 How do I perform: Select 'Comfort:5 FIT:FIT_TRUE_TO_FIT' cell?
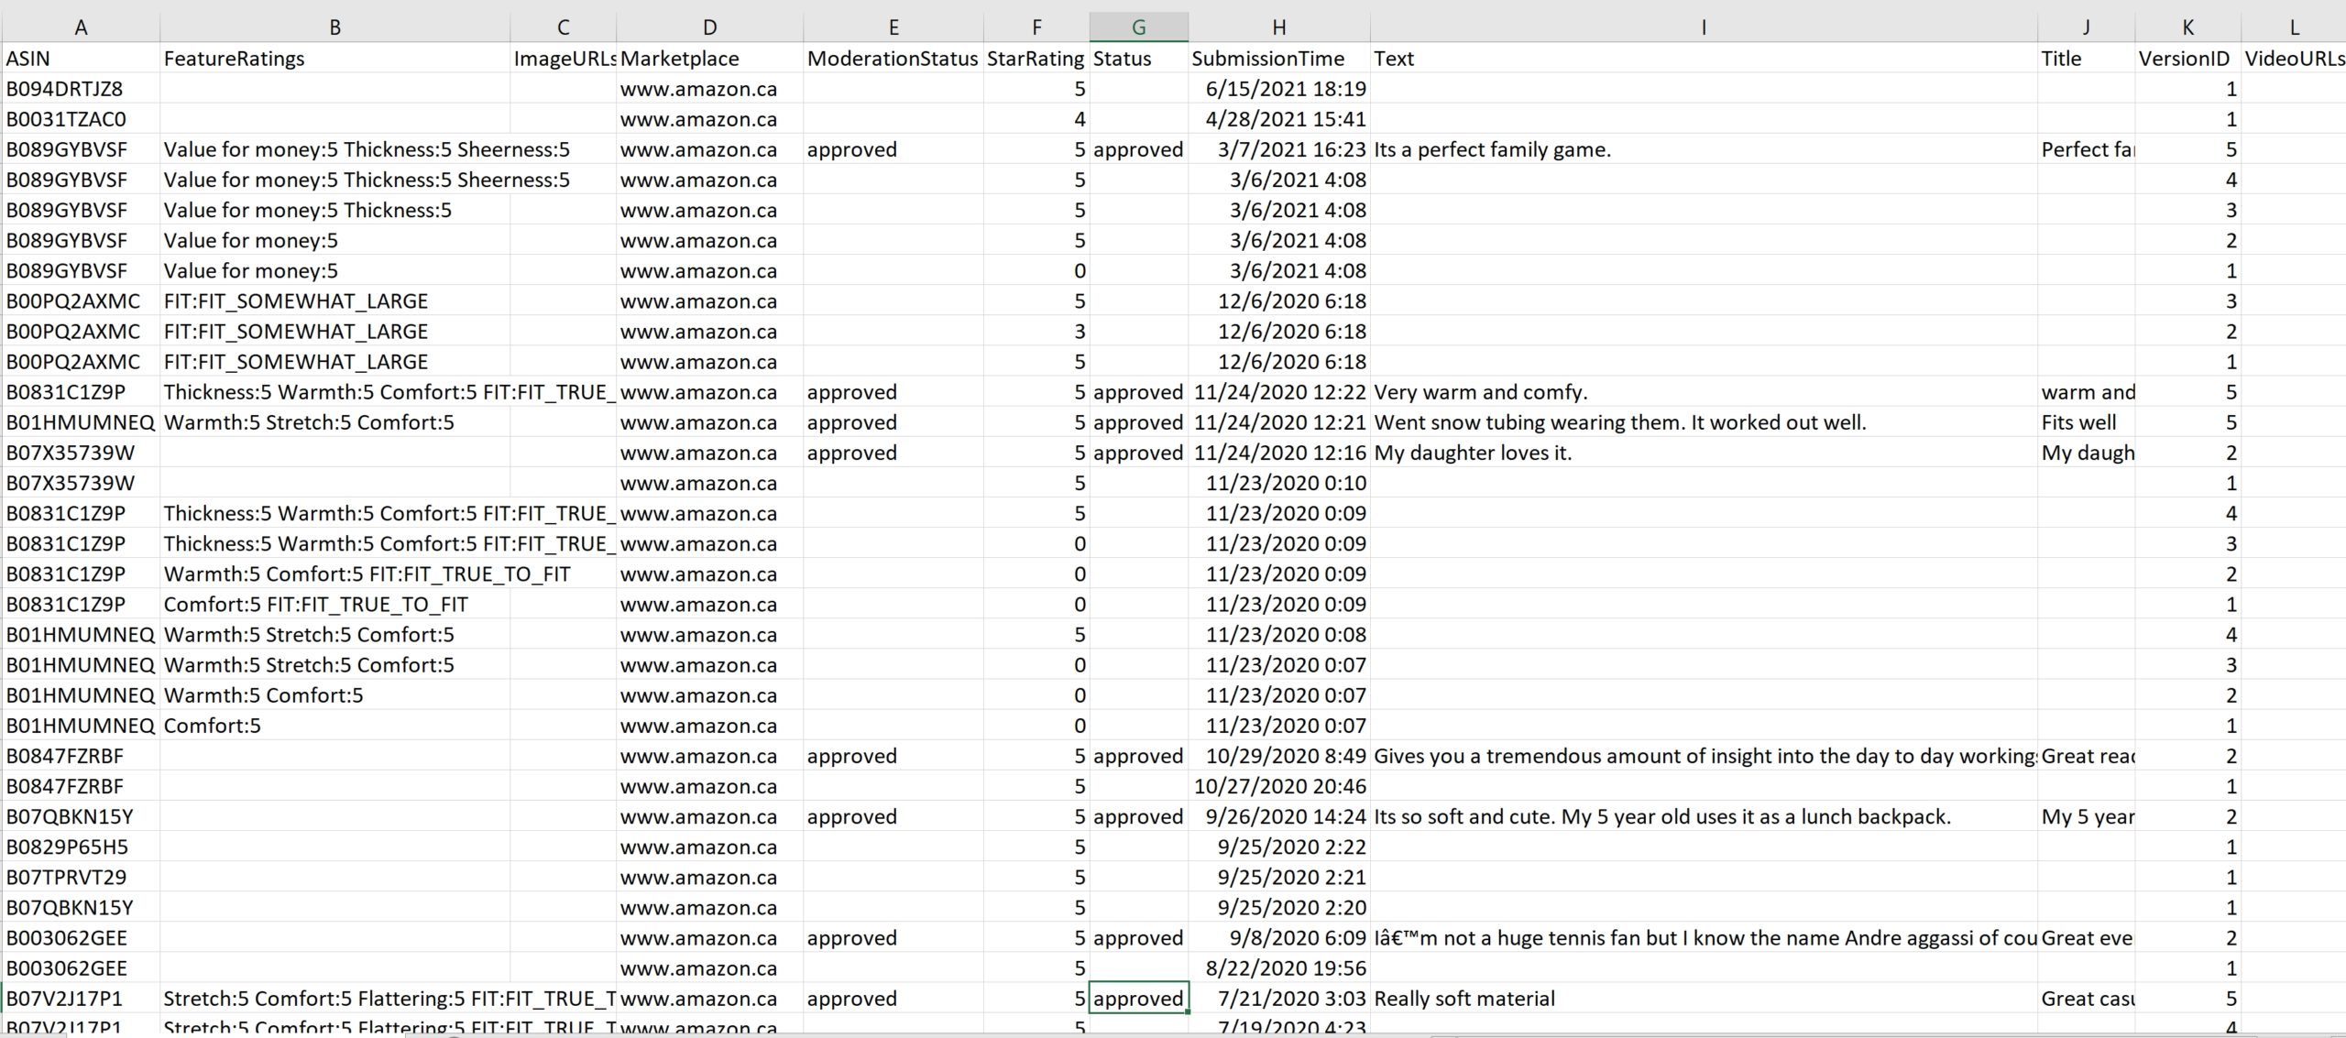coord(334,605)
